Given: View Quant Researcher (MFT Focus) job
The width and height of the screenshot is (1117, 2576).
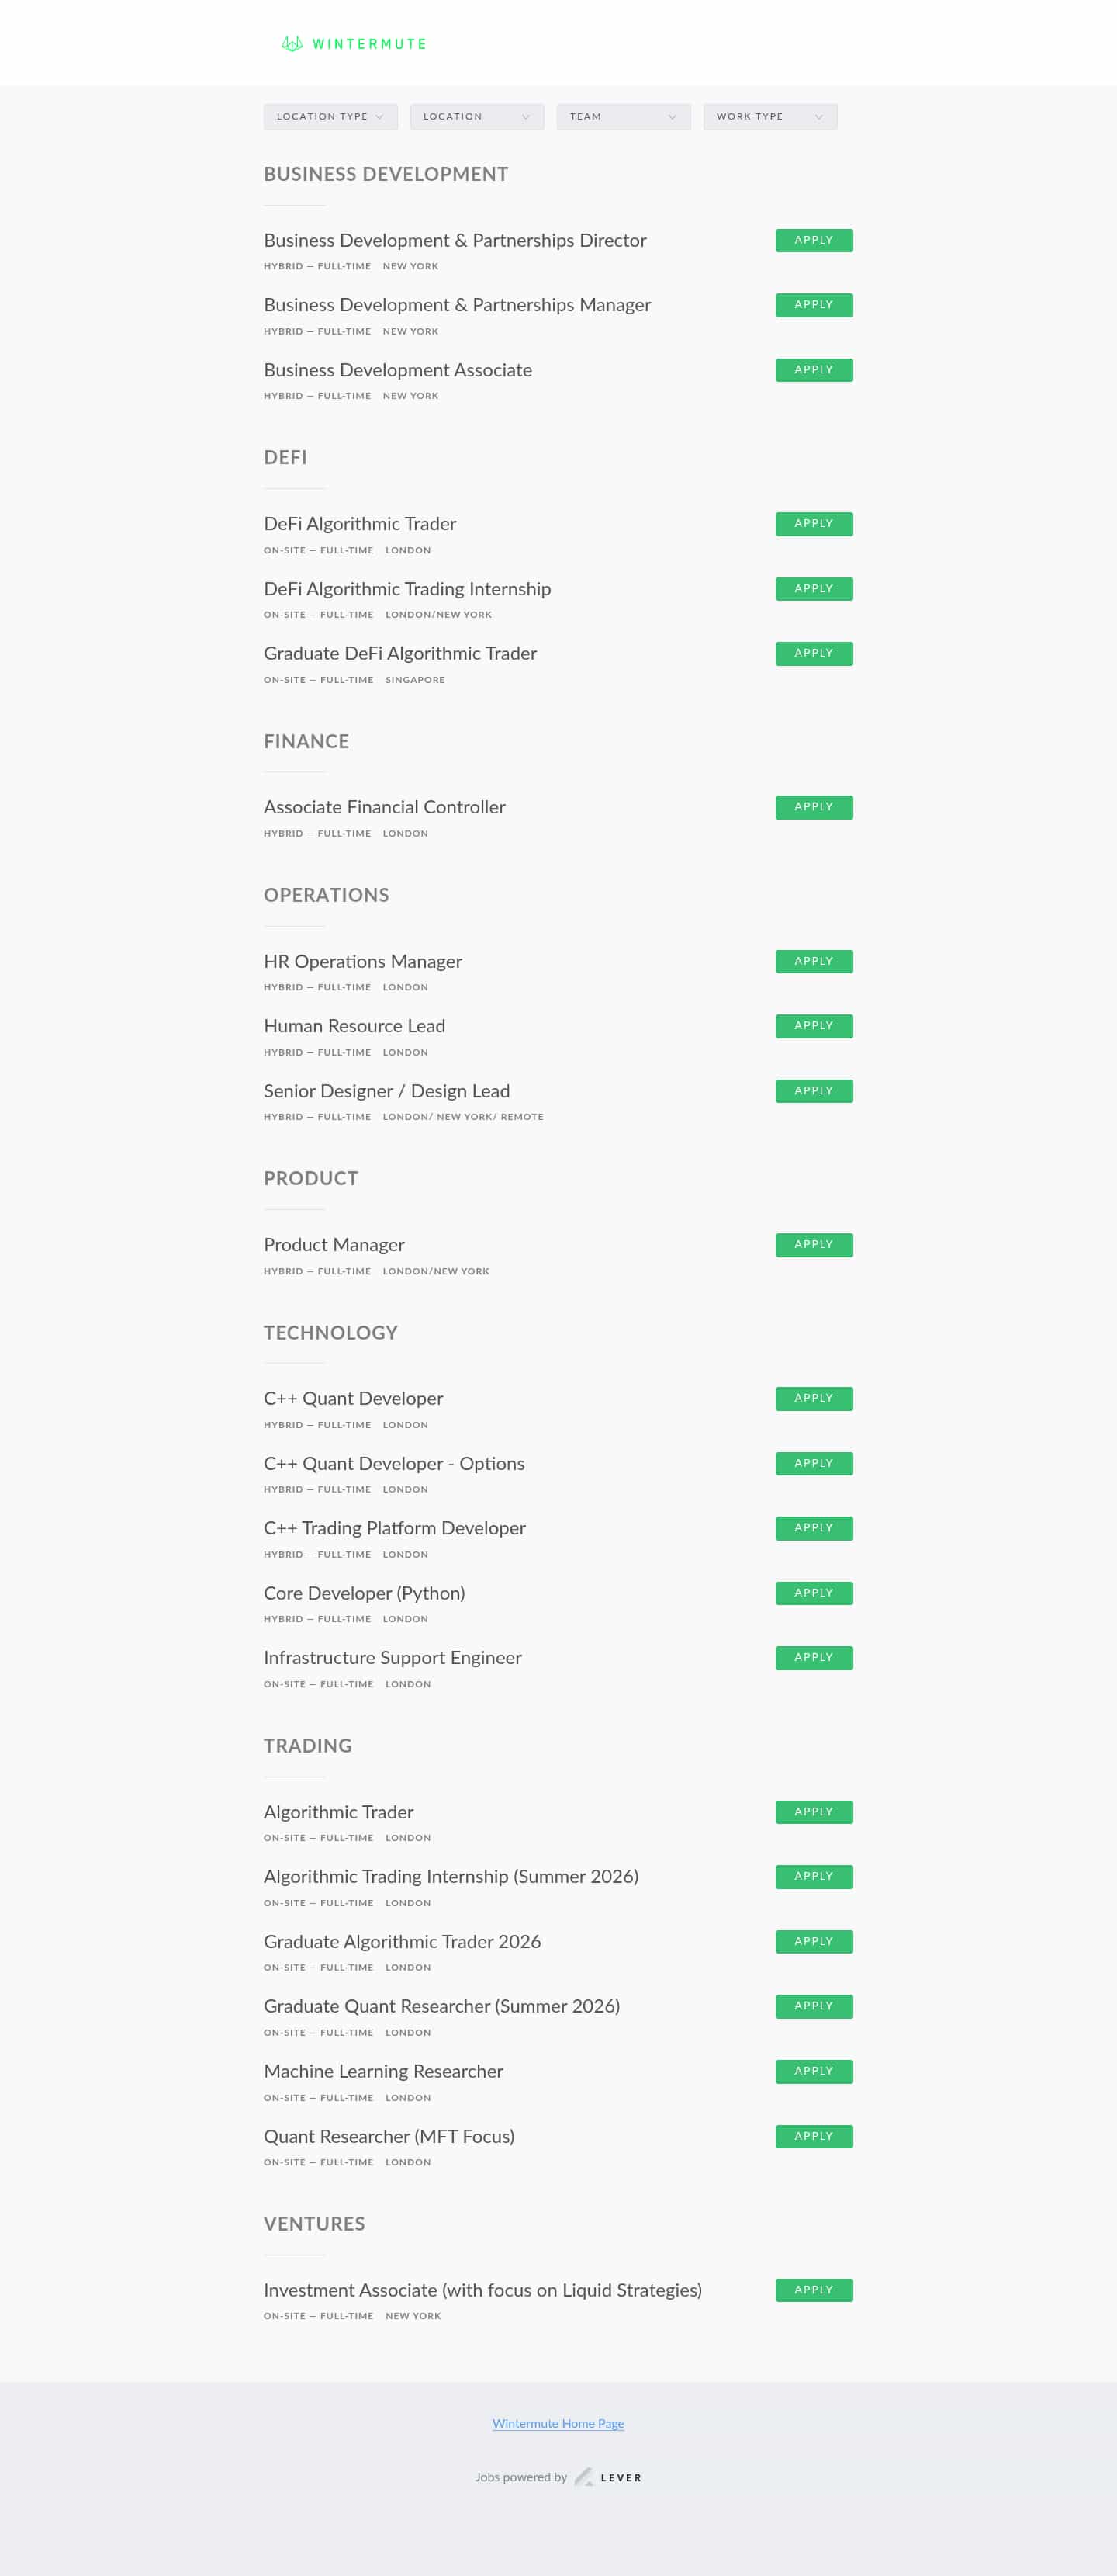Looking at the screenshot, I should coord(389,2136).
